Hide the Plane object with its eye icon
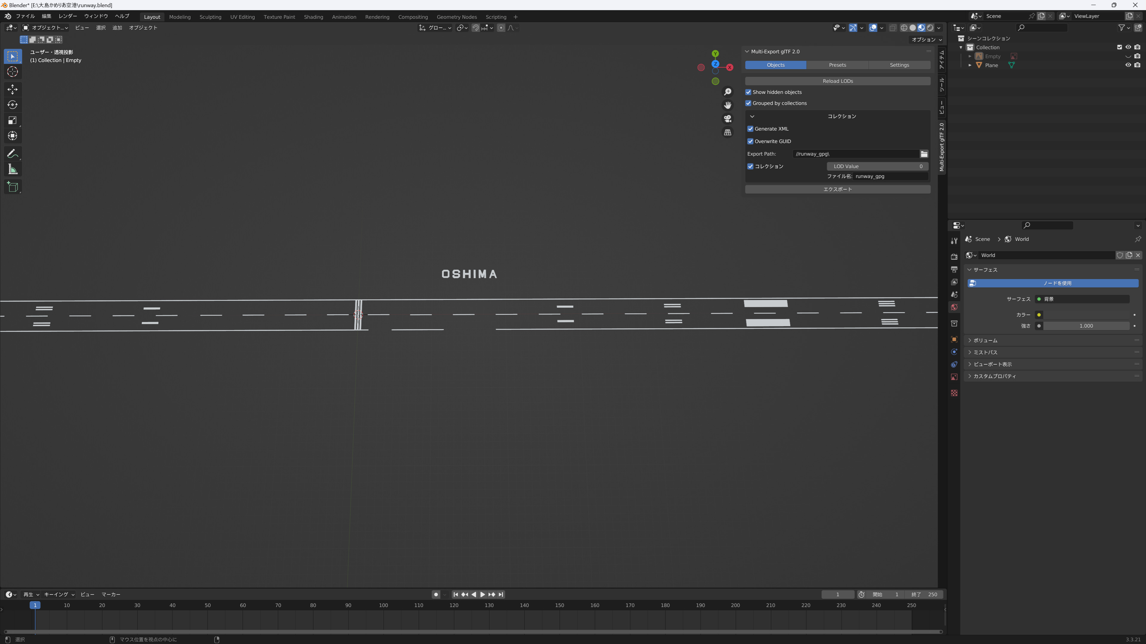 click(x=1128, y=65)
